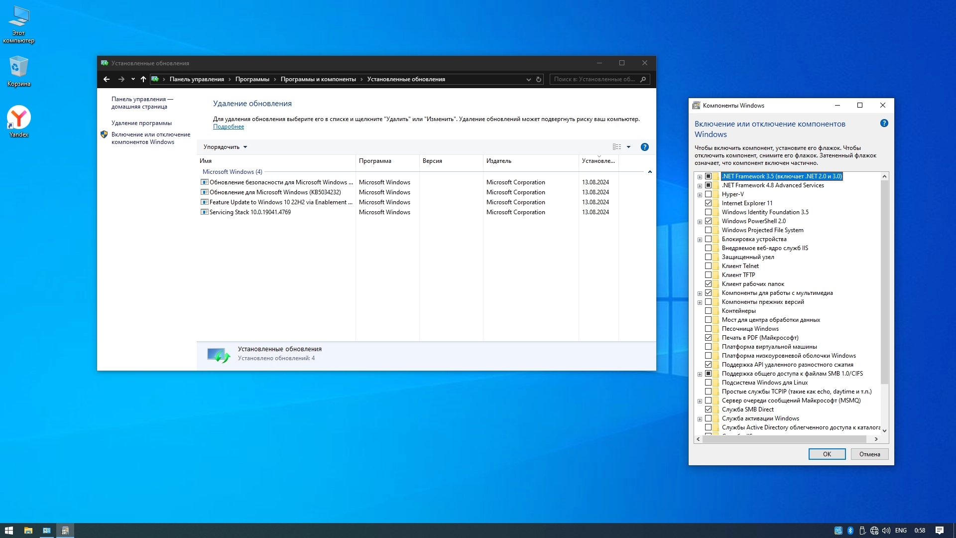The width and height of the screenshot is (956, 538).
Task: Click the Подробнее link
Action: coord(229,127)
